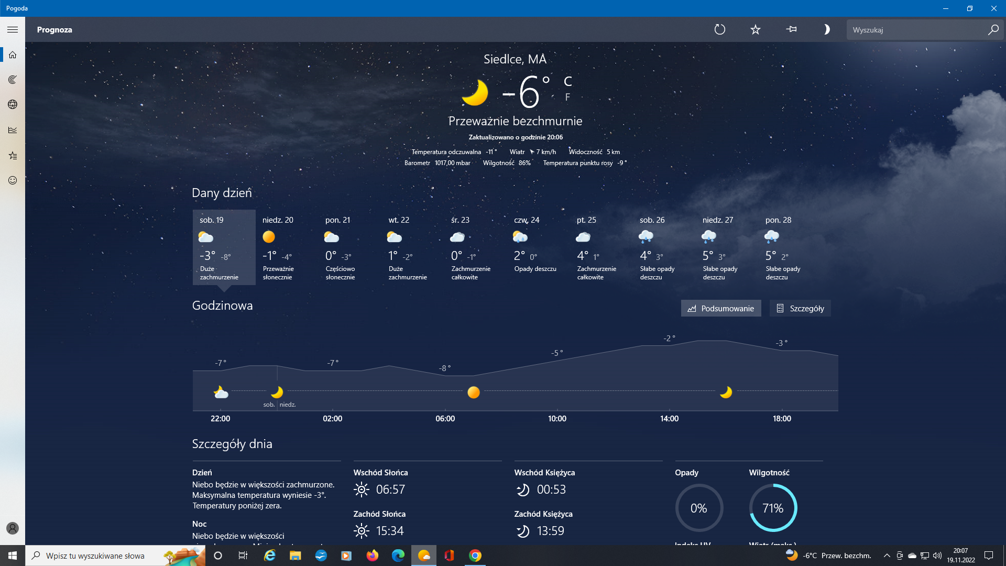1006x566 pixels.
Task: Open Historical Weather chart icon
Action: (13, 130)
